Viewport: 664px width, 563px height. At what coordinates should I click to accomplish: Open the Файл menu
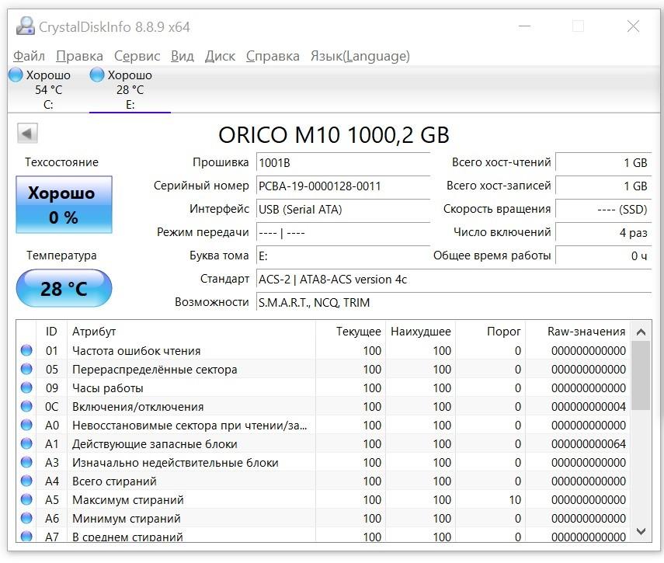tap(29, 56)
